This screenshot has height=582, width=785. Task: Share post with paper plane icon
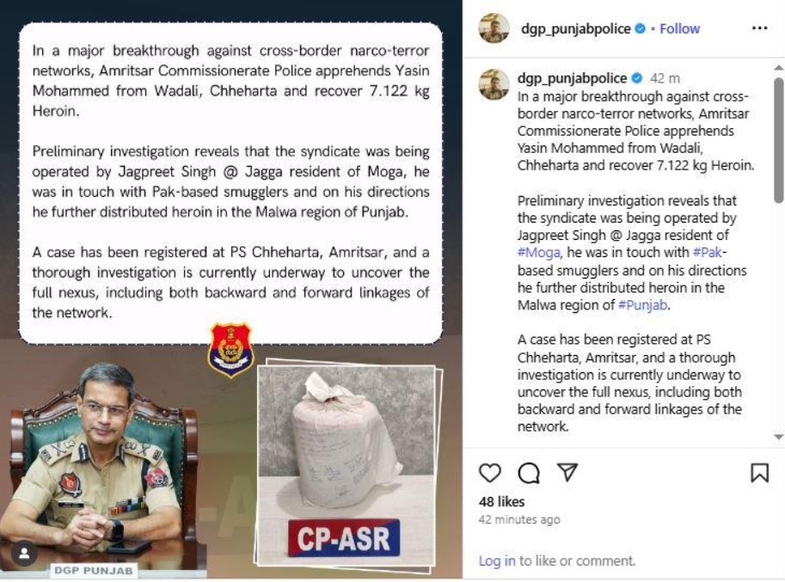(567, 472)
